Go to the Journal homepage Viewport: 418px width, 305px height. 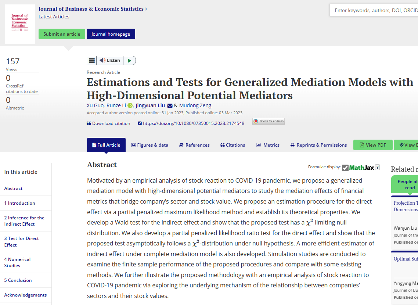(x=111, y=34)
